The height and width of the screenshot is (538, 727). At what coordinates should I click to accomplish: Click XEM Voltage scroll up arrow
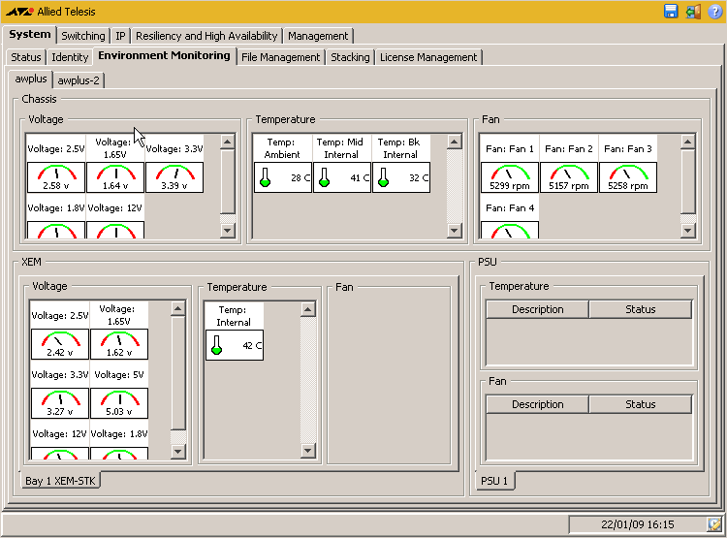point(178,308)
